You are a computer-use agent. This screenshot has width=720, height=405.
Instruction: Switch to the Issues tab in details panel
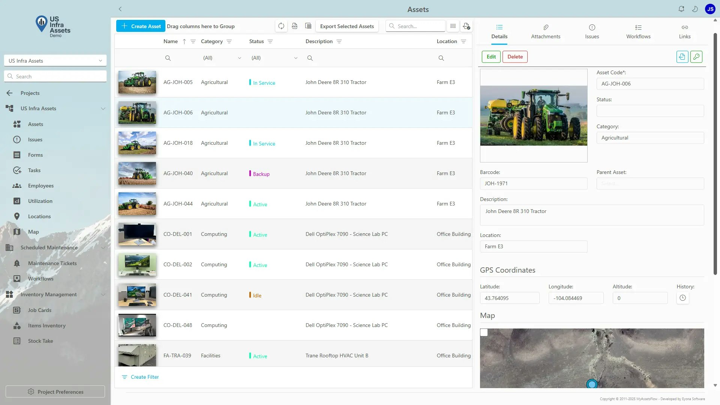(592, 31)
